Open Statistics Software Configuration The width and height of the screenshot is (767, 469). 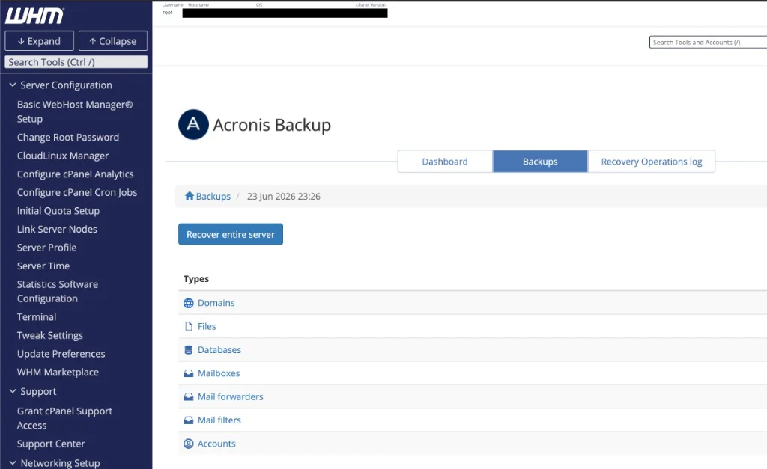pyautogui.click(x=58, y=292)
